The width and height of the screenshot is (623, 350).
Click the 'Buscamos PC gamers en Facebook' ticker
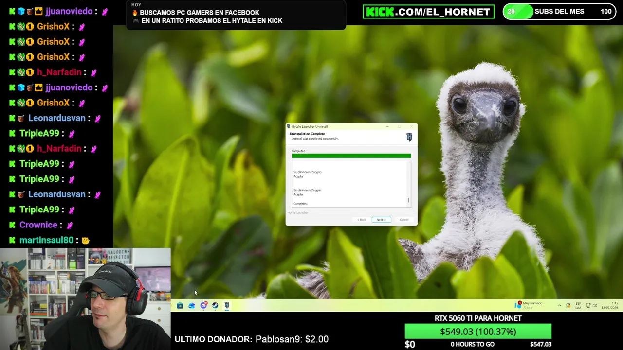click(200, 13)
